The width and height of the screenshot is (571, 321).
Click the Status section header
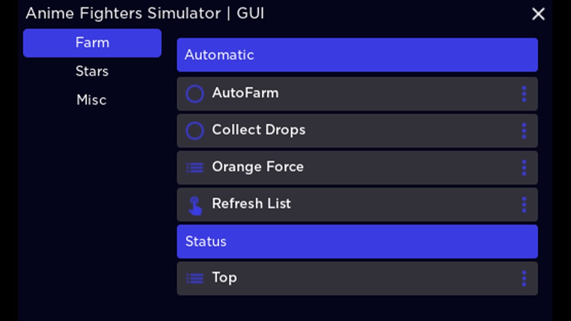pyautogui.click(x=357, y=242)
